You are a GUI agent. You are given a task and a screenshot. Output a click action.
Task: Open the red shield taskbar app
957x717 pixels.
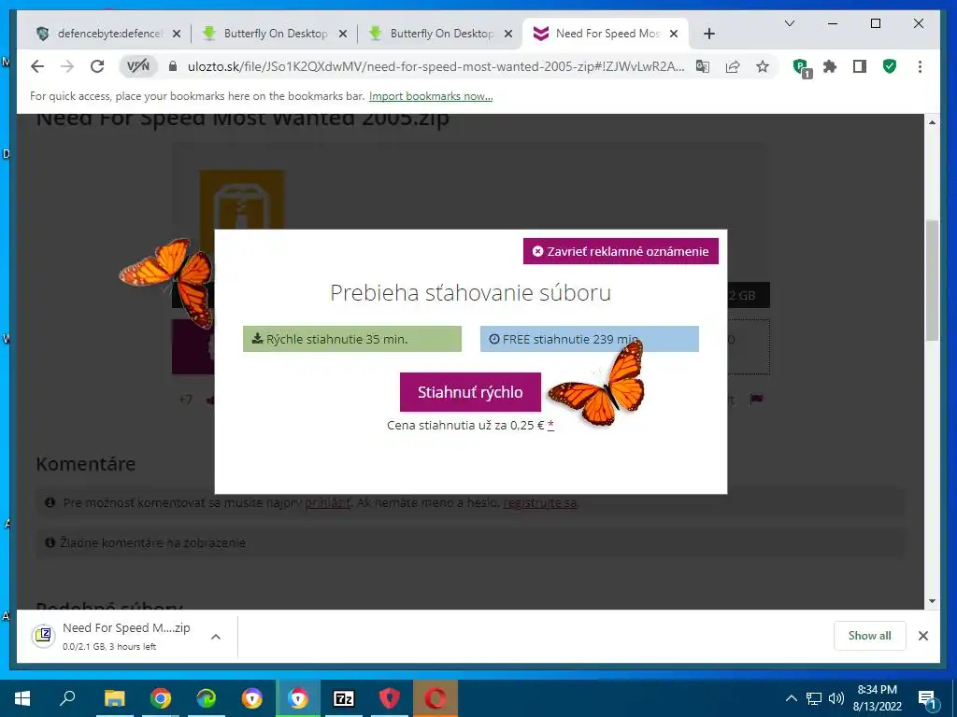(390, 698)
